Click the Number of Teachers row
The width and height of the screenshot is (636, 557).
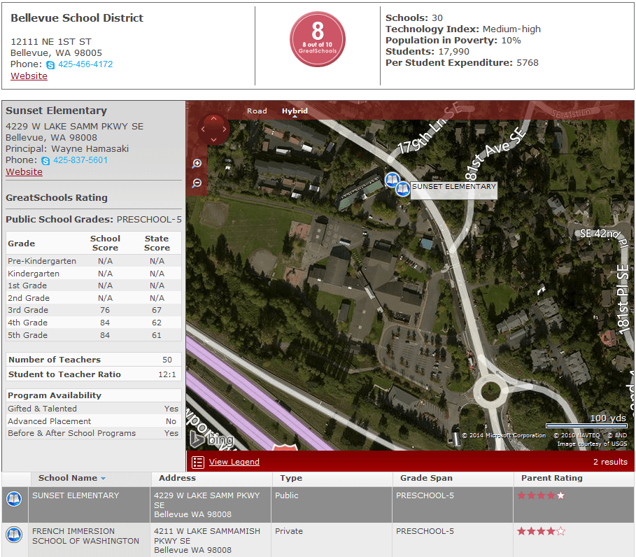(x=94, y=360)
